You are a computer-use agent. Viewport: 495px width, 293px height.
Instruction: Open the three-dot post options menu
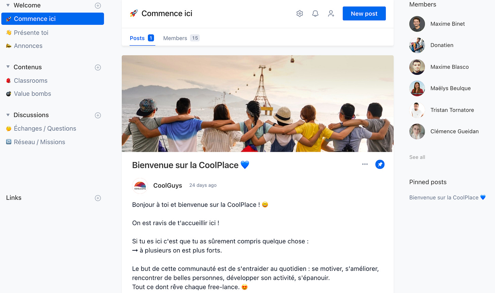[x=365, y=164]
